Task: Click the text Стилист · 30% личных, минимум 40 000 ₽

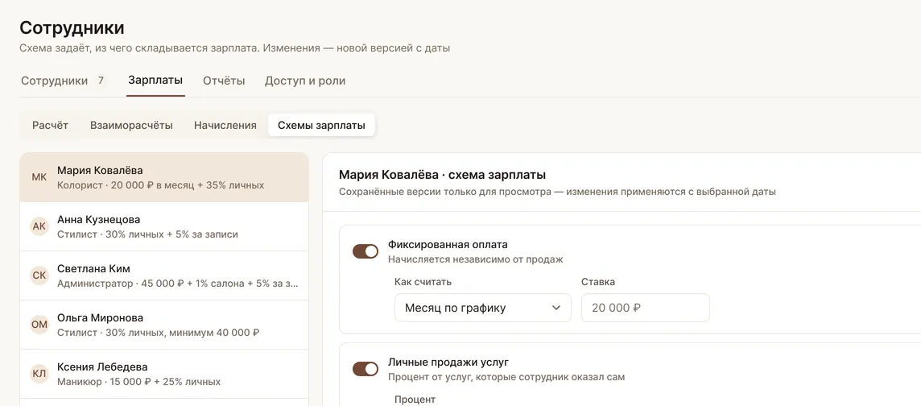Action: pos(159,333)
